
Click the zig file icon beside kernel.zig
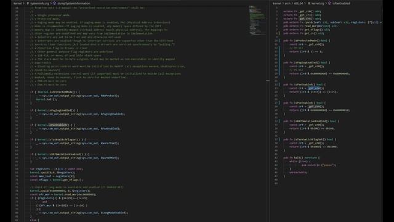(309, 3)
